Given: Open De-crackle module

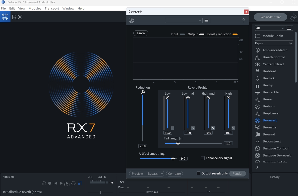Looking at the screenshot, I should [267, 92].
